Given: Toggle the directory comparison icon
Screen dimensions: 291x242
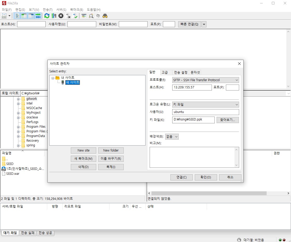Looking at the screenshot, I should [91, 16].
